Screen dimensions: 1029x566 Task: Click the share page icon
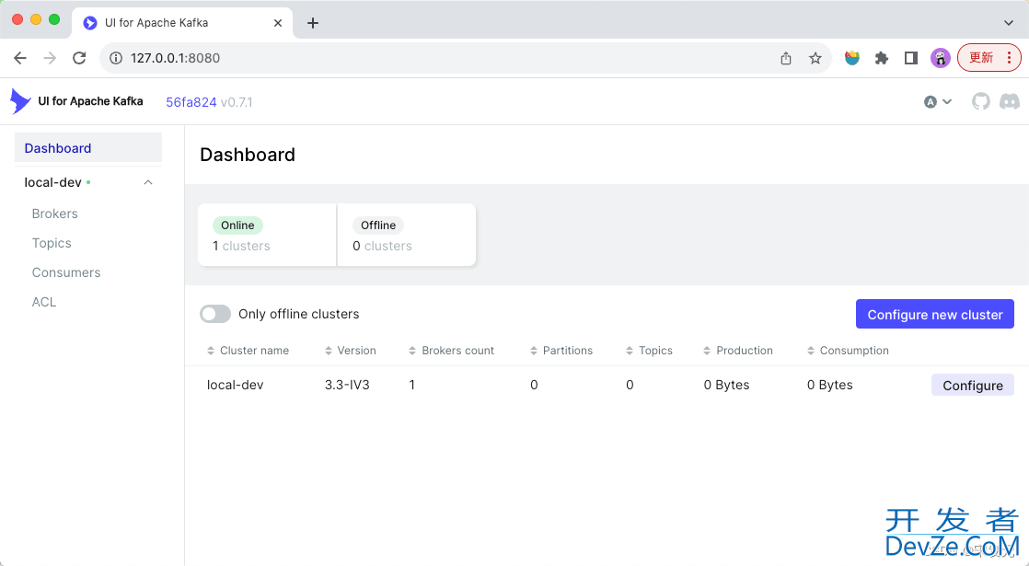(785, 58)
